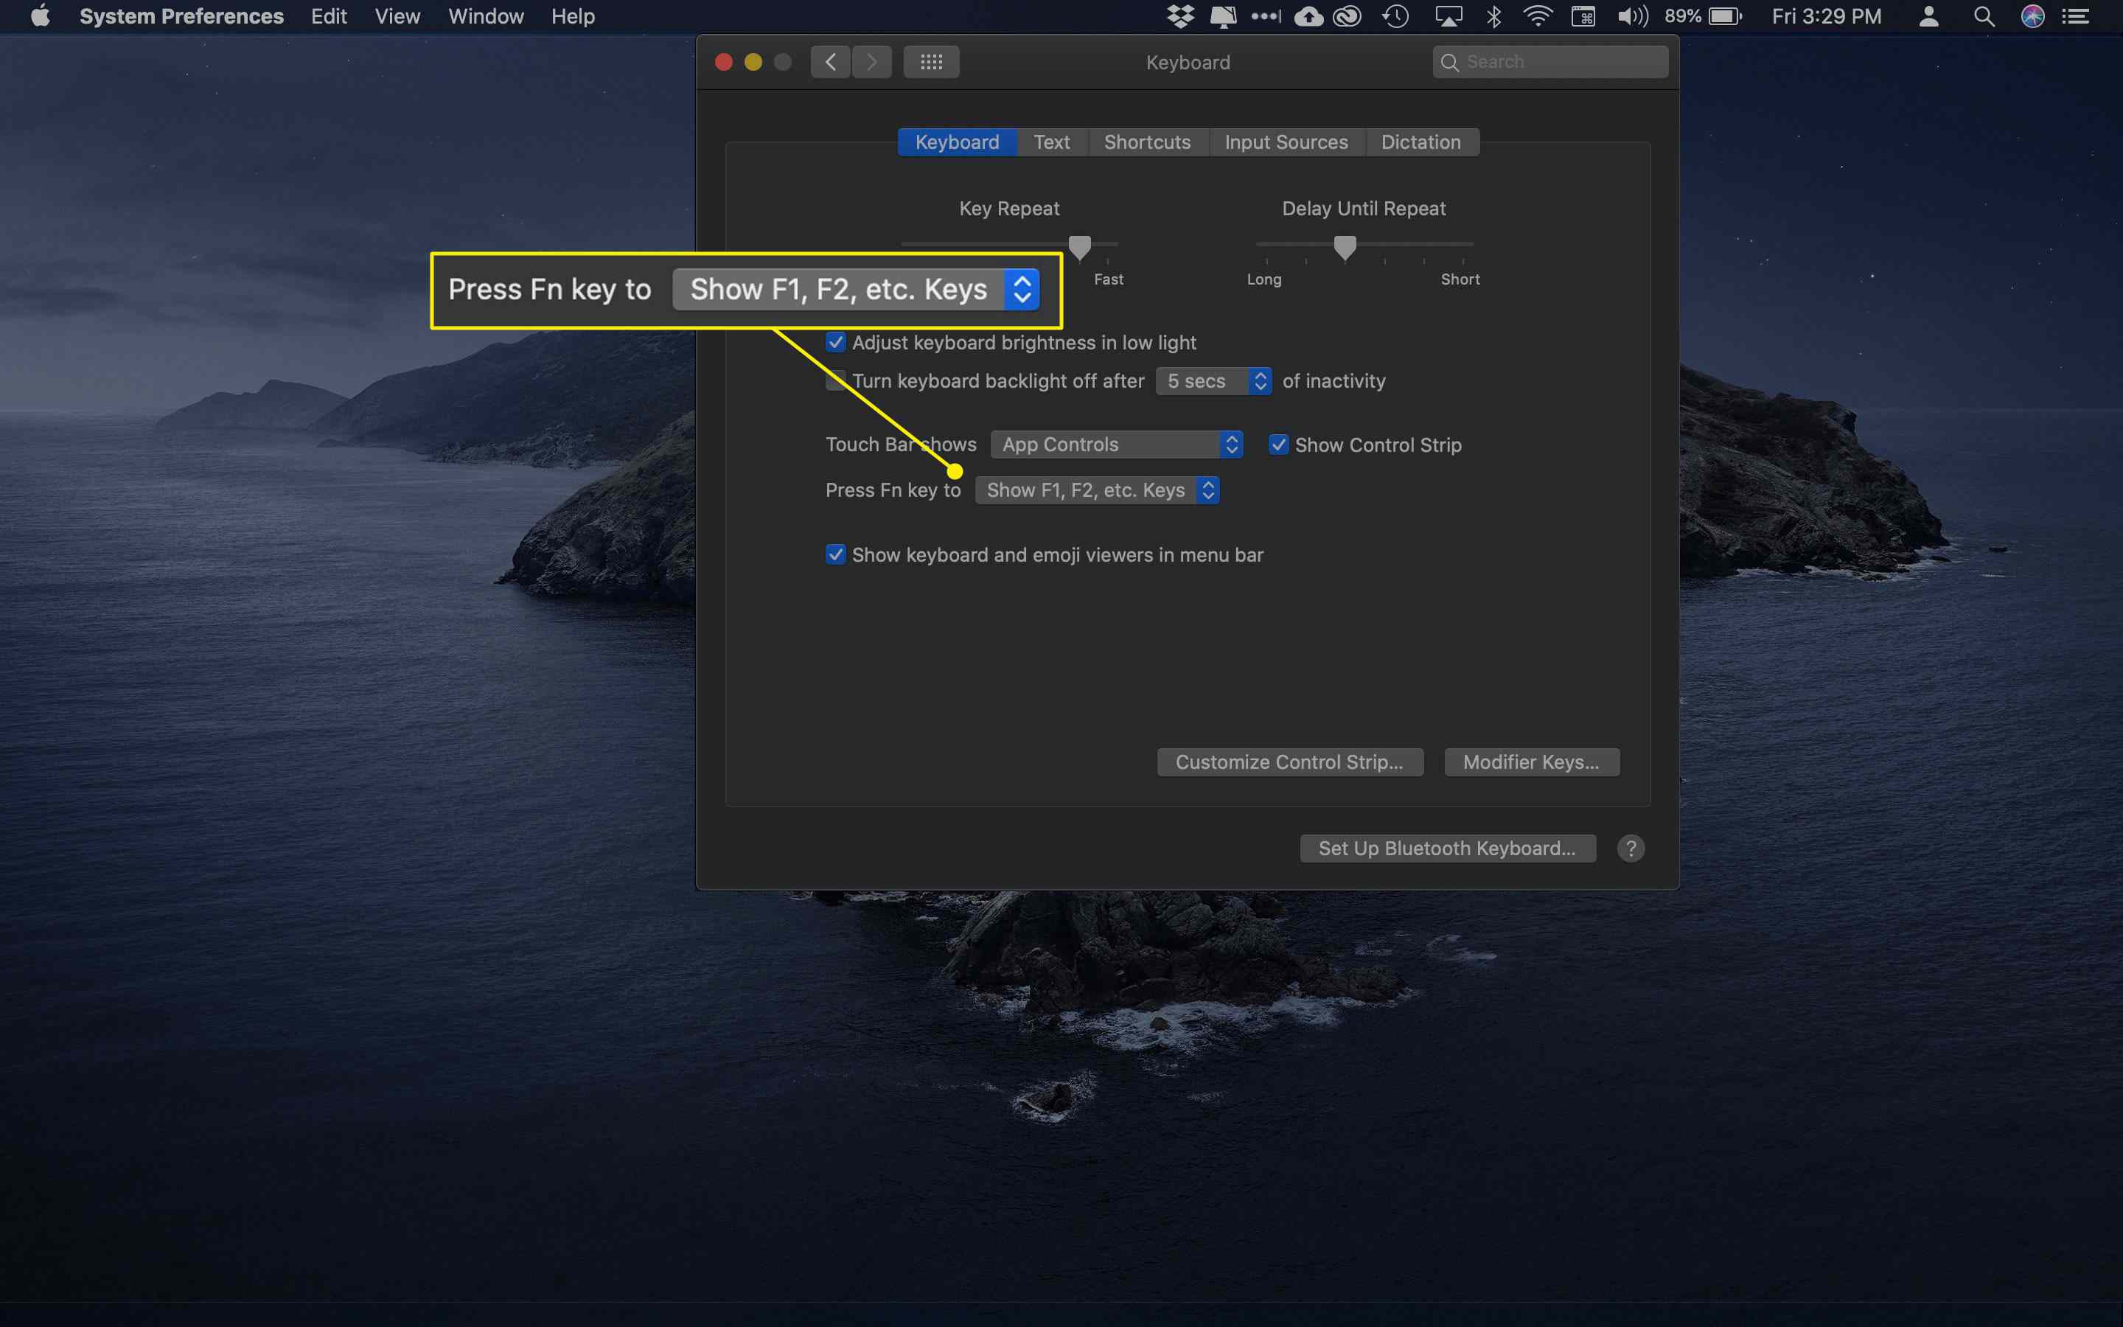2123x1327 pixels.
Task: Toggle 'Show keyboard and emoji viewers in menu bar'
Action: (834, 554)
